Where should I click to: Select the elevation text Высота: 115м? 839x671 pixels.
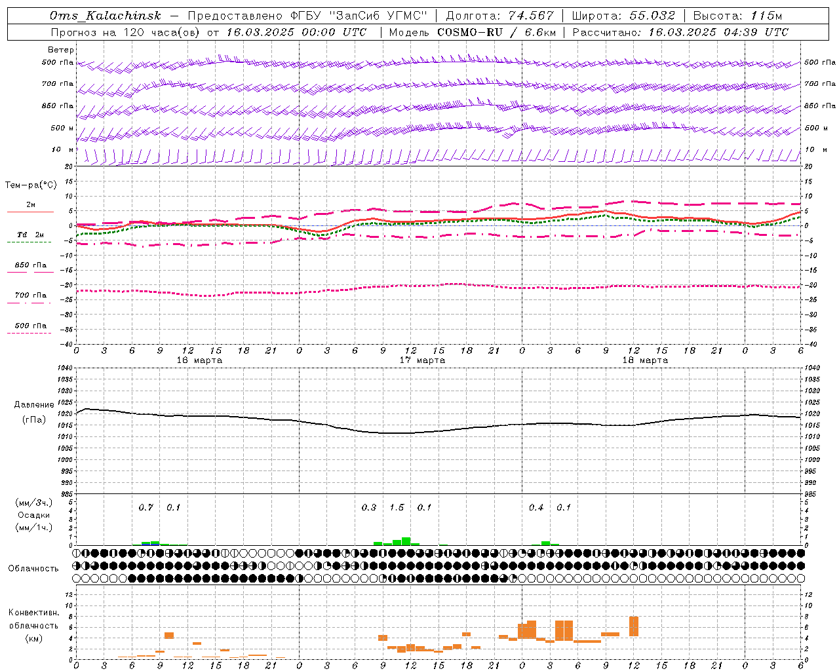pyautogui.click(x=737, y=16)
